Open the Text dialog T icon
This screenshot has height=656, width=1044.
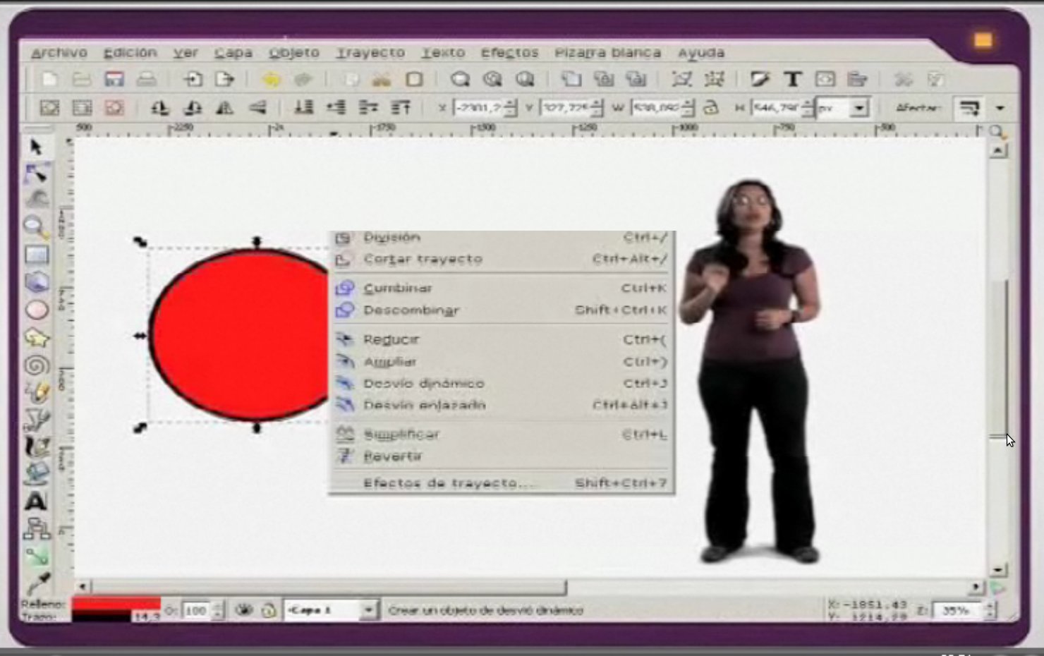tap(792, 79)
